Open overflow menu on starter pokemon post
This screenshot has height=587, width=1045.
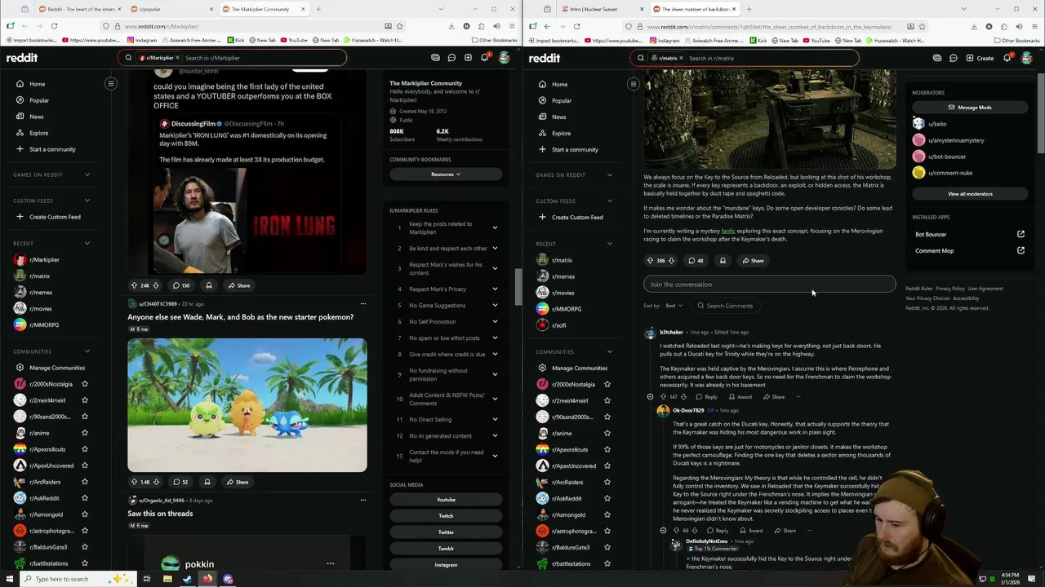coord(362,304)
